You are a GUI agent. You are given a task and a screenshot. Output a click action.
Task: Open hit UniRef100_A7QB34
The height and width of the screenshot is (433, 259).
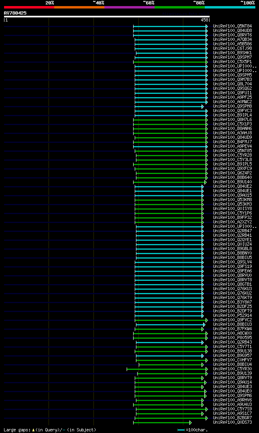tap(232, 40)
